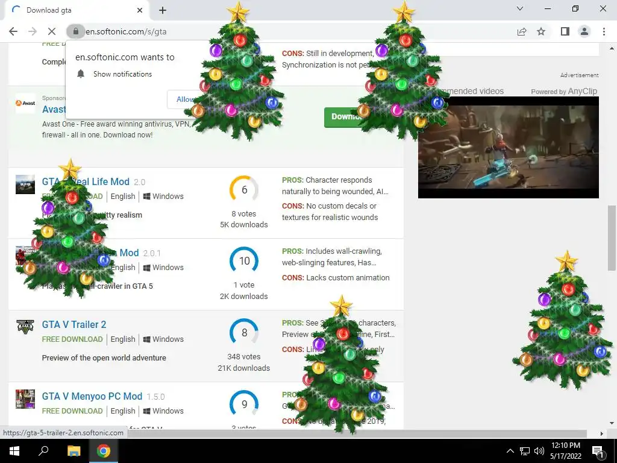Bookmark this page with the star
Screen dimensions: 617x463
[x=542, y=31]
